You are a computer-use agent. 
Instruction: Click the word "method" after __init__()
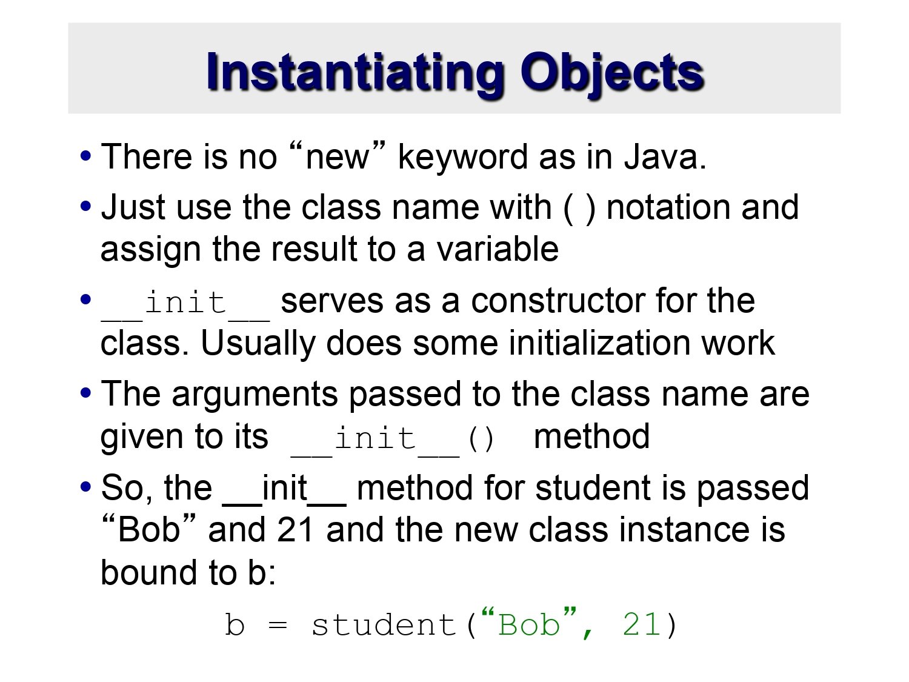pyautogui.click(x=591, y=437)
